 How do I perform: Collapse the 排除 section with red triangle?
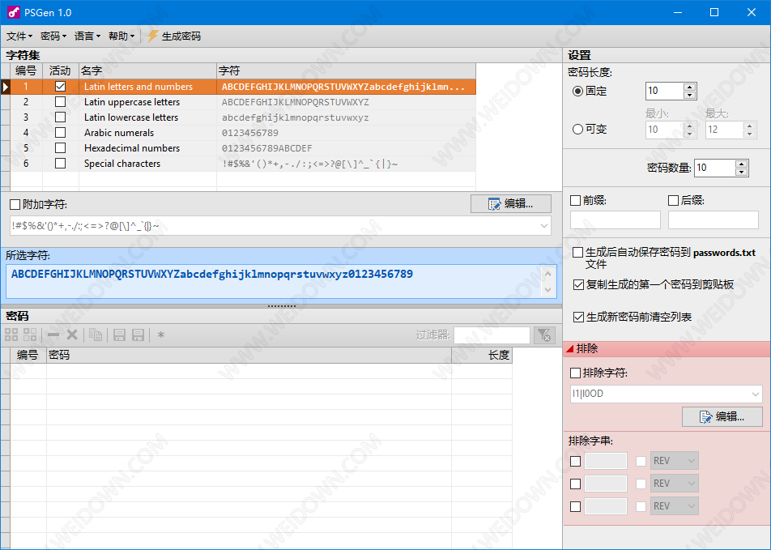tap(570, 349)
